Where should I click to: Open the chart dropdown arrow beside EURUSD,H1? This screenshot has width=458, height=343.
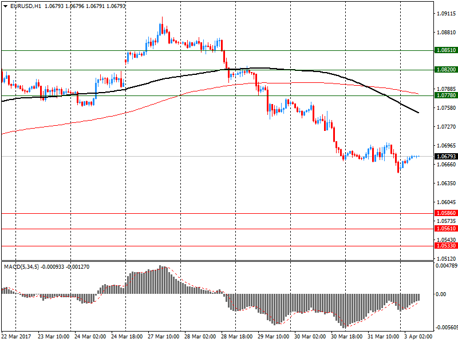(x=5, y=6)
